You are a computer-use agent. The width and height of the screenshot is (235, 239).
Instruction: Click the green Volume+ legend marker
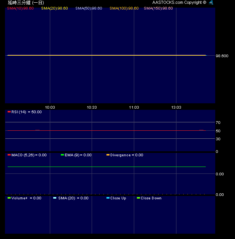[x=9, y=198]
